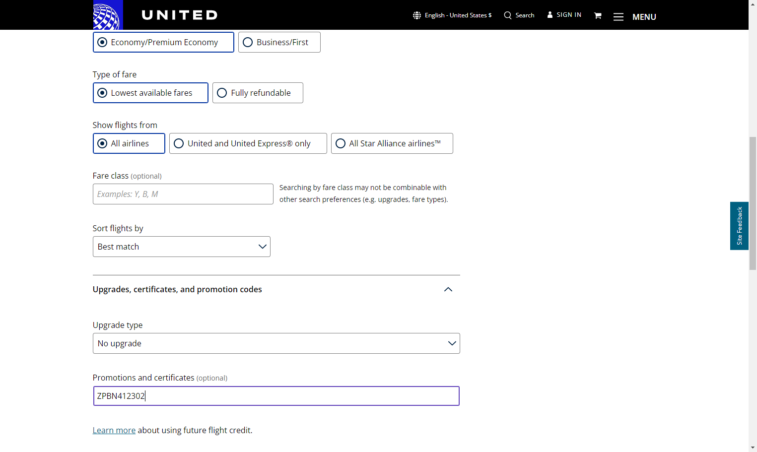The width and height of the screenshot is (757, 452).
Task: Click the United globe logo
Action: [x=108, y=15]
